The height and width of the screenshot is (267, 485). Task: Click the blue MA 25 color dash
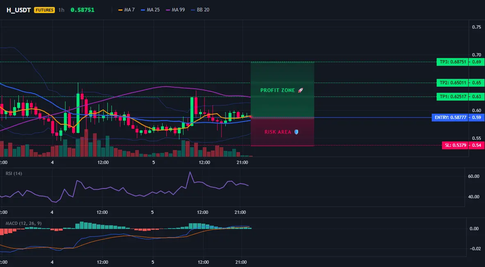pyautogui.click(x=143, y=10)
